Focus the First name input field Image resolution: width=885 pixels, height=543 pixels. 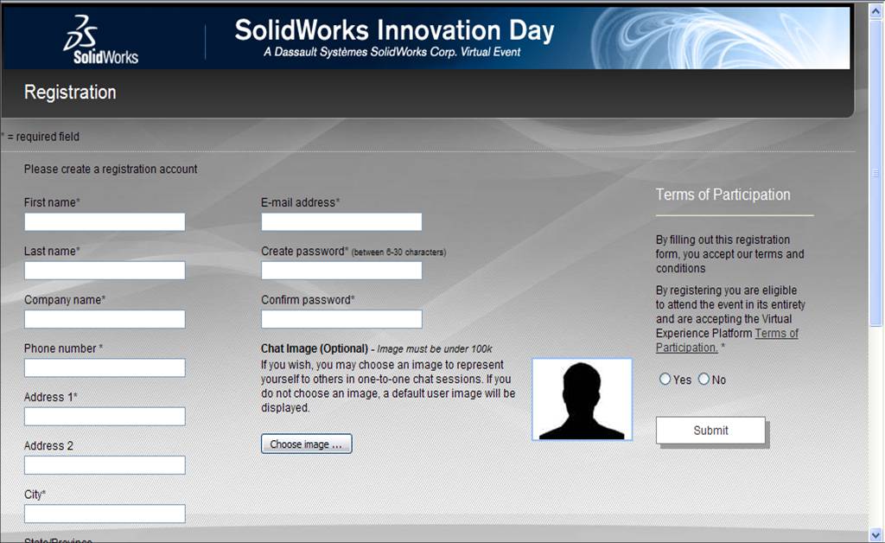point(105,222)
